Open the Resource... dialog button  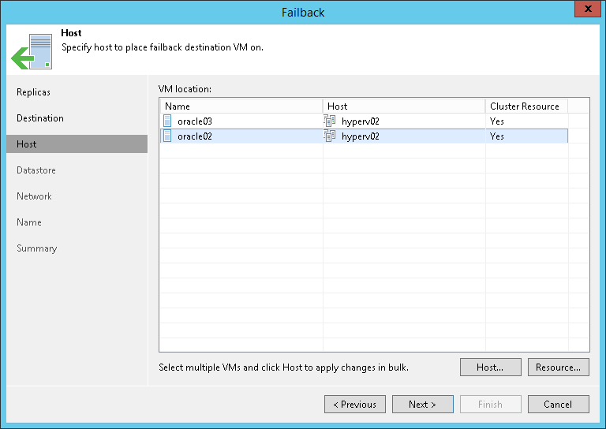pyautogui.click(x=558, y=367)
